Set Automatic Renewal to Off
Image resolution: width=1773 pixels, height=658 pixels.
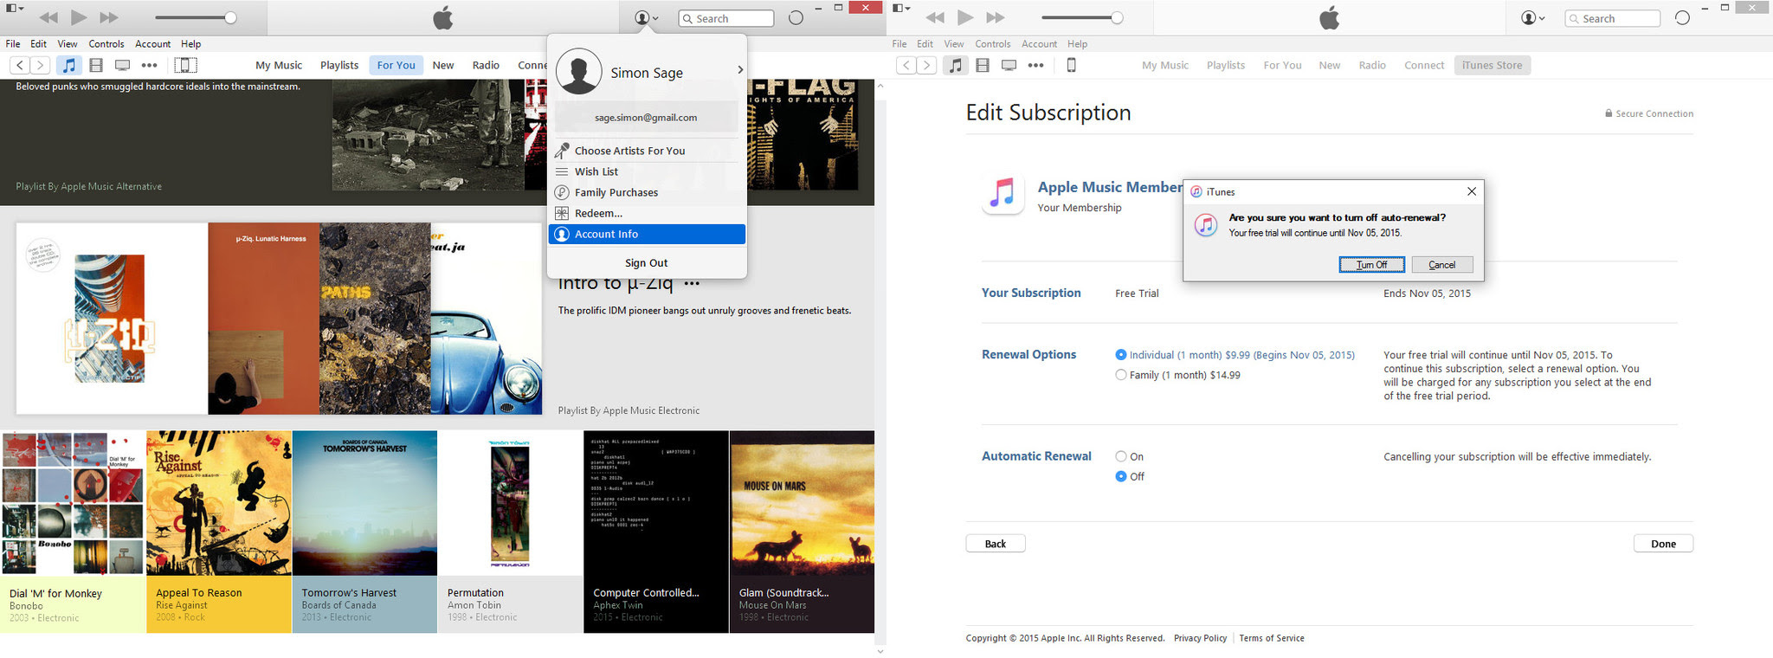point(1121,476)
